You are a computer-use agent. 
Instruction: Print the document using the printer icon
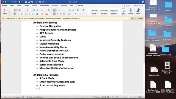(x=40, y=2)
